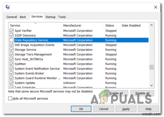Sort by the Date Disabled column header
This screenshot has height=117, width=164.
tap(134, 25)
